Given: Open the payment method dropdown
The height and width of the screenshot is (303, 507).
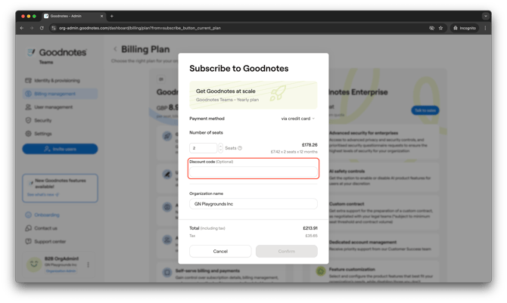Looking at the screenshot, I should point(297,119).
